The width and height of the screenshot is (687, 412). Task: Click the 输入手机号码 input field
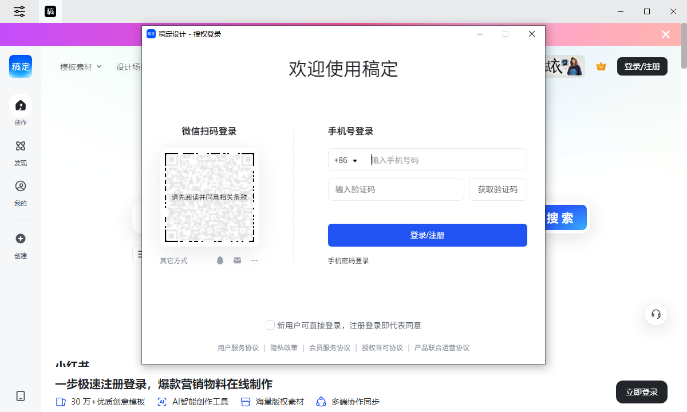pyautogui.click(x=447, y=160)
